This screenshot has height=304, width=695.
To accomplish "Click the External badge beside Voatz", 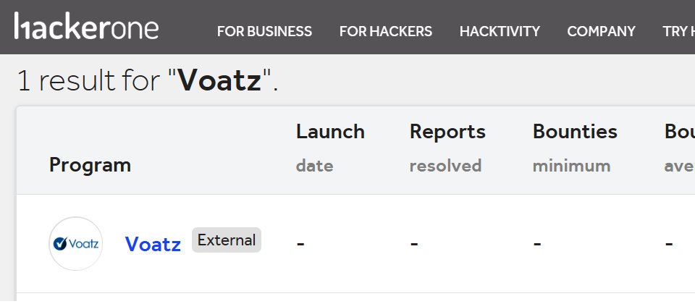I will pyautogui.click(x=227, y=240).
